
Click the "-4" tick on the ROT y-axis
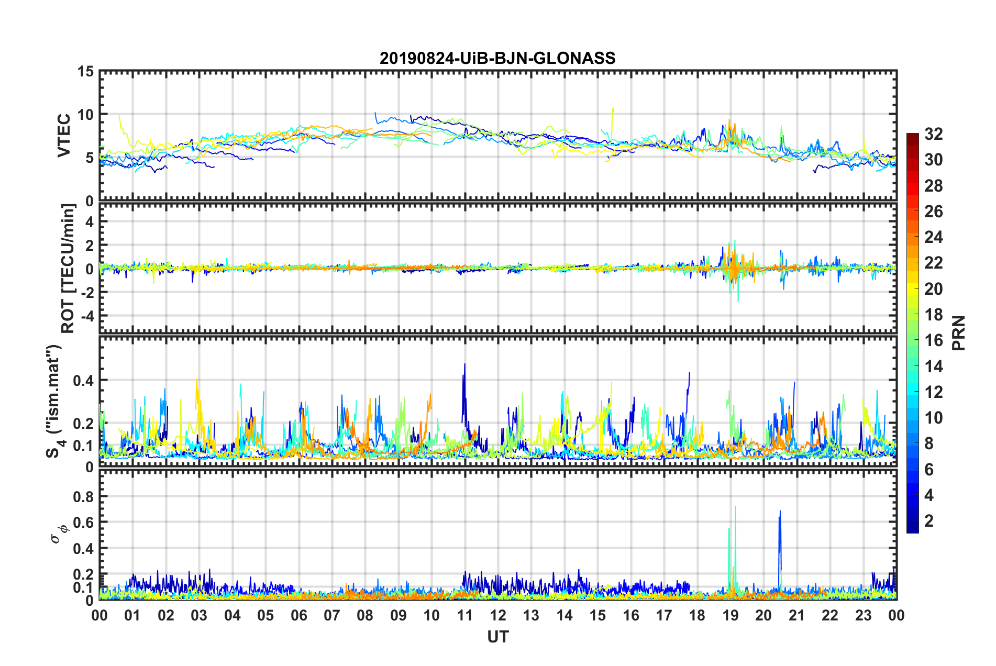86,316
